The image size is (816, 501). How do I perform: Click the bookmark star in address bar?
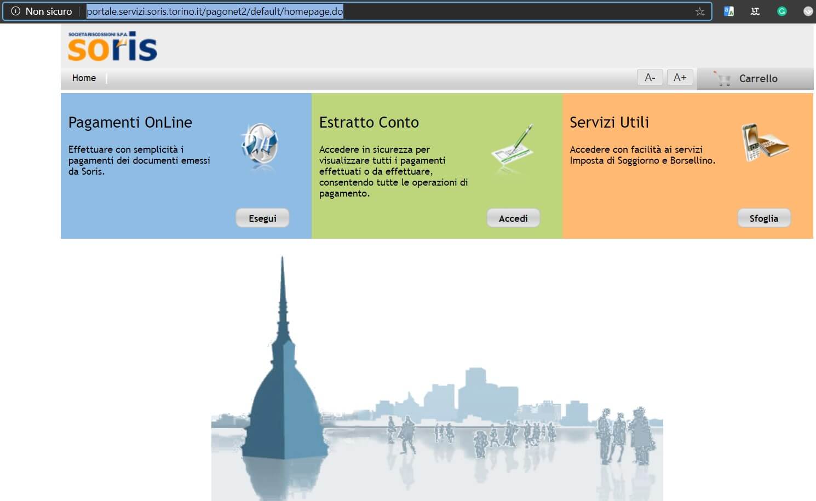coord(699,11)
